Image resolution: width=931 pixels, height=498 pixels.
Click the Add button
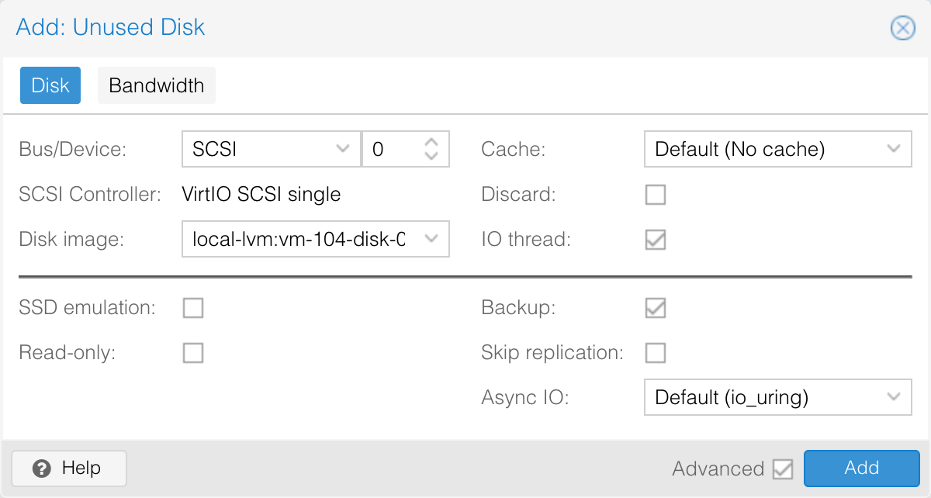tap(861, 468)
